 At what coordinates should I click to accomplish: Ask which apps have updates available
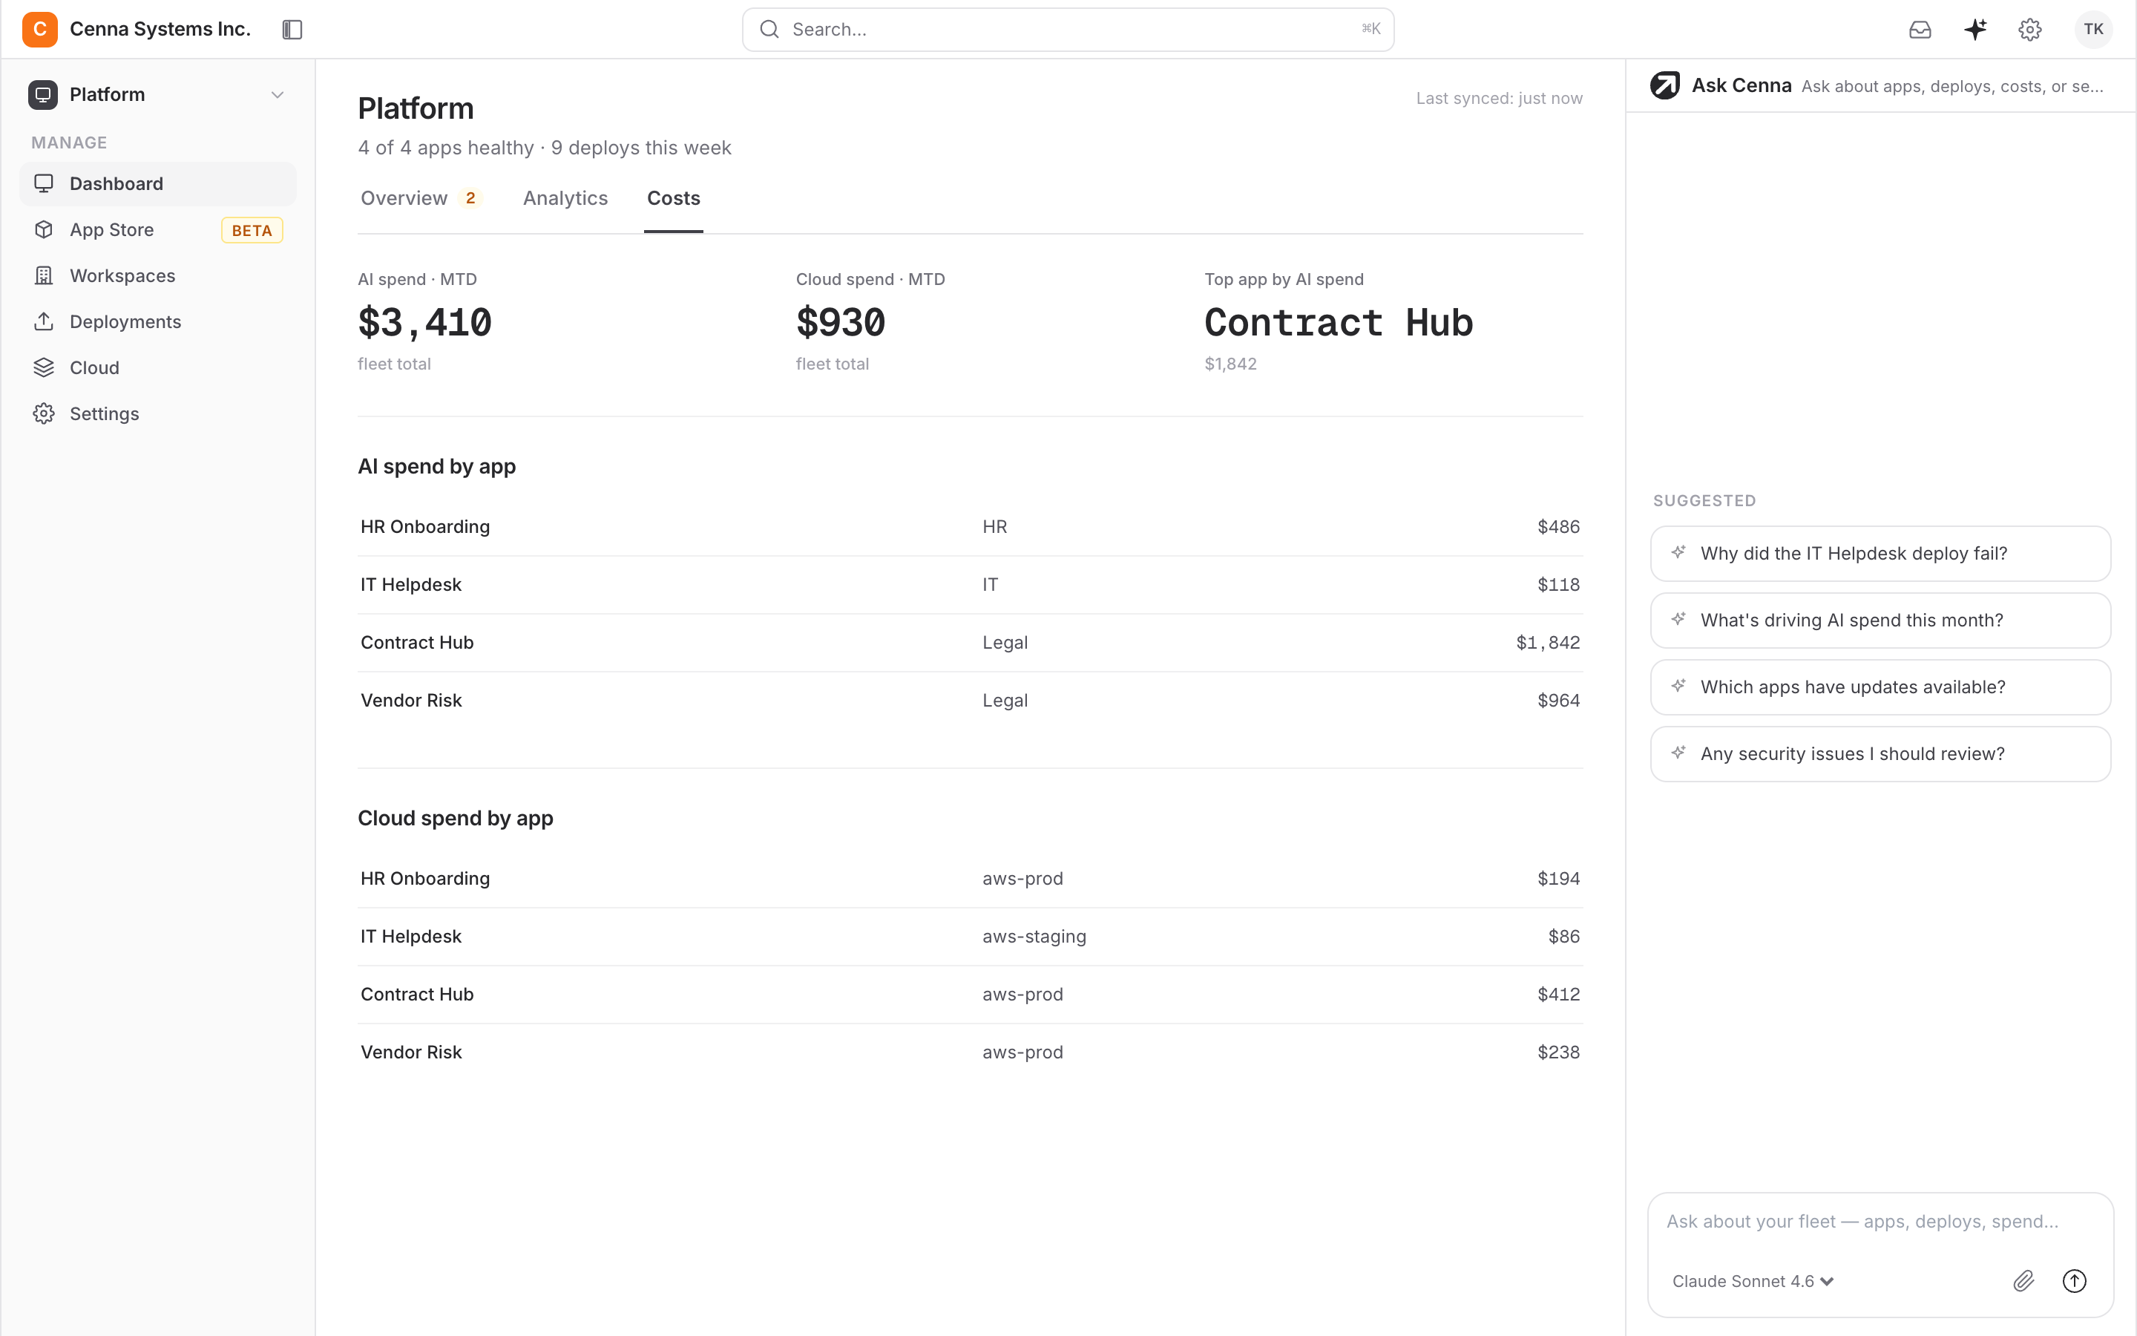click(x=1880, y=687)
